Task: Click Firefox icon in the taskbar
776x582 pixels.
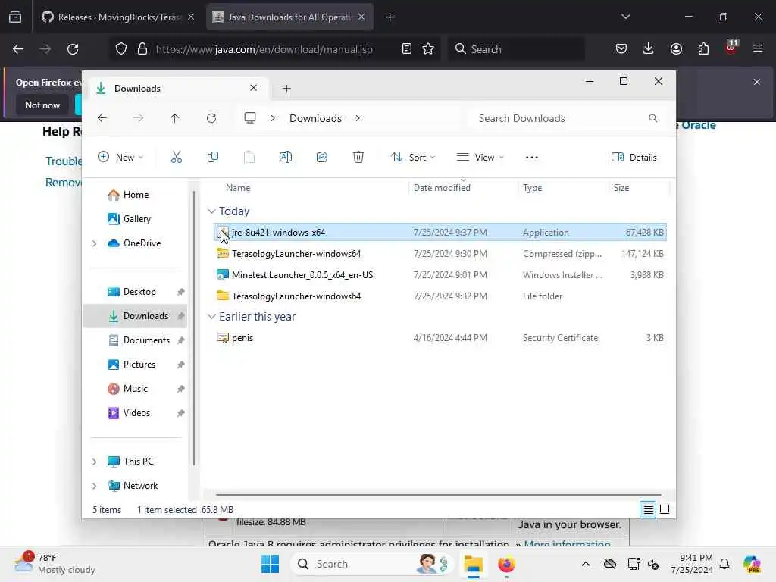Action: [x=506, y=564]
